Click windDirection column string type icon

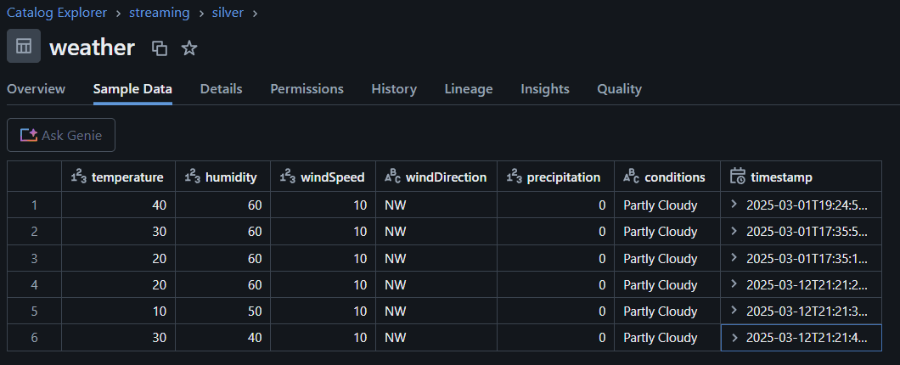pos(392,177)
